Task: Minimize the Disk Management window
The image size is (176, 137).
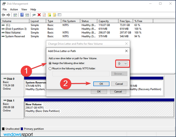Action: [150, 4]
